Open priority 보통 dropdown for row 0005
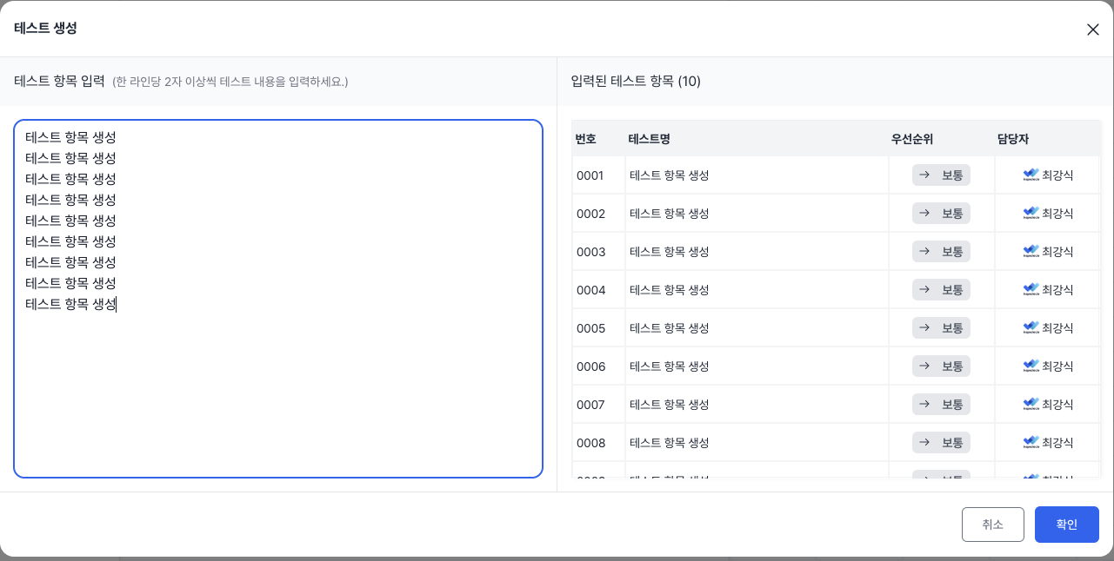Screen dimensions: 1114x561 (941, 328)
